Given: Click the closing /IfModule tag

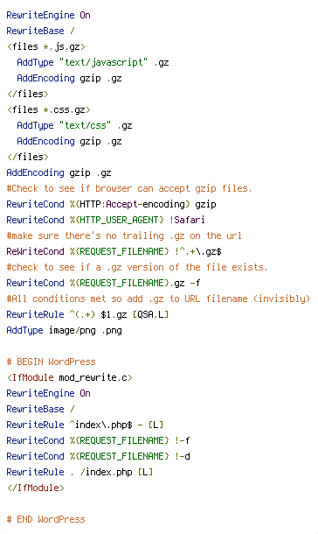Looking at the screenshot, I should click(x=35, y=488).
